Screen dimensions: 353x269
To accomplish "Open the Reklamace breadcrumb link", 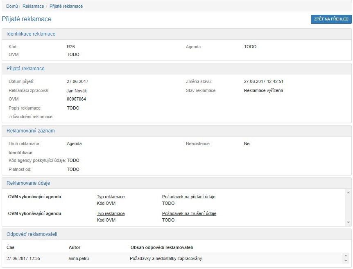I will [x=33, y=7].
